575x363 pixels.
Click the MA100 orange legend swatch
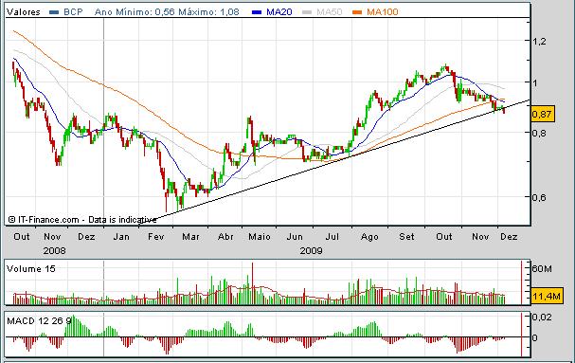357,12
